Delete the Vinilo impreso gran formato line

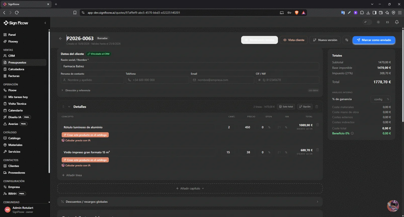pyautogui.click(x=317, y=150)
